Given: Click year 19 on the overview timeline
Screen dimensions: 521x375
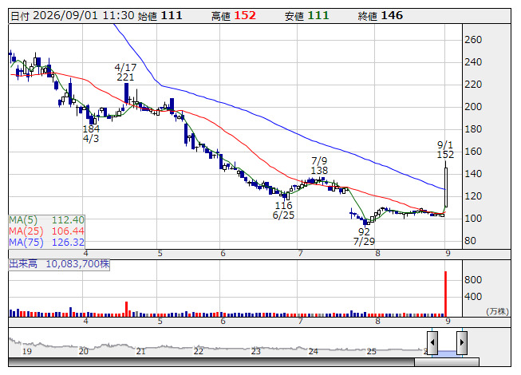Looking at the screenshot, I should click(x=27, y=351).
